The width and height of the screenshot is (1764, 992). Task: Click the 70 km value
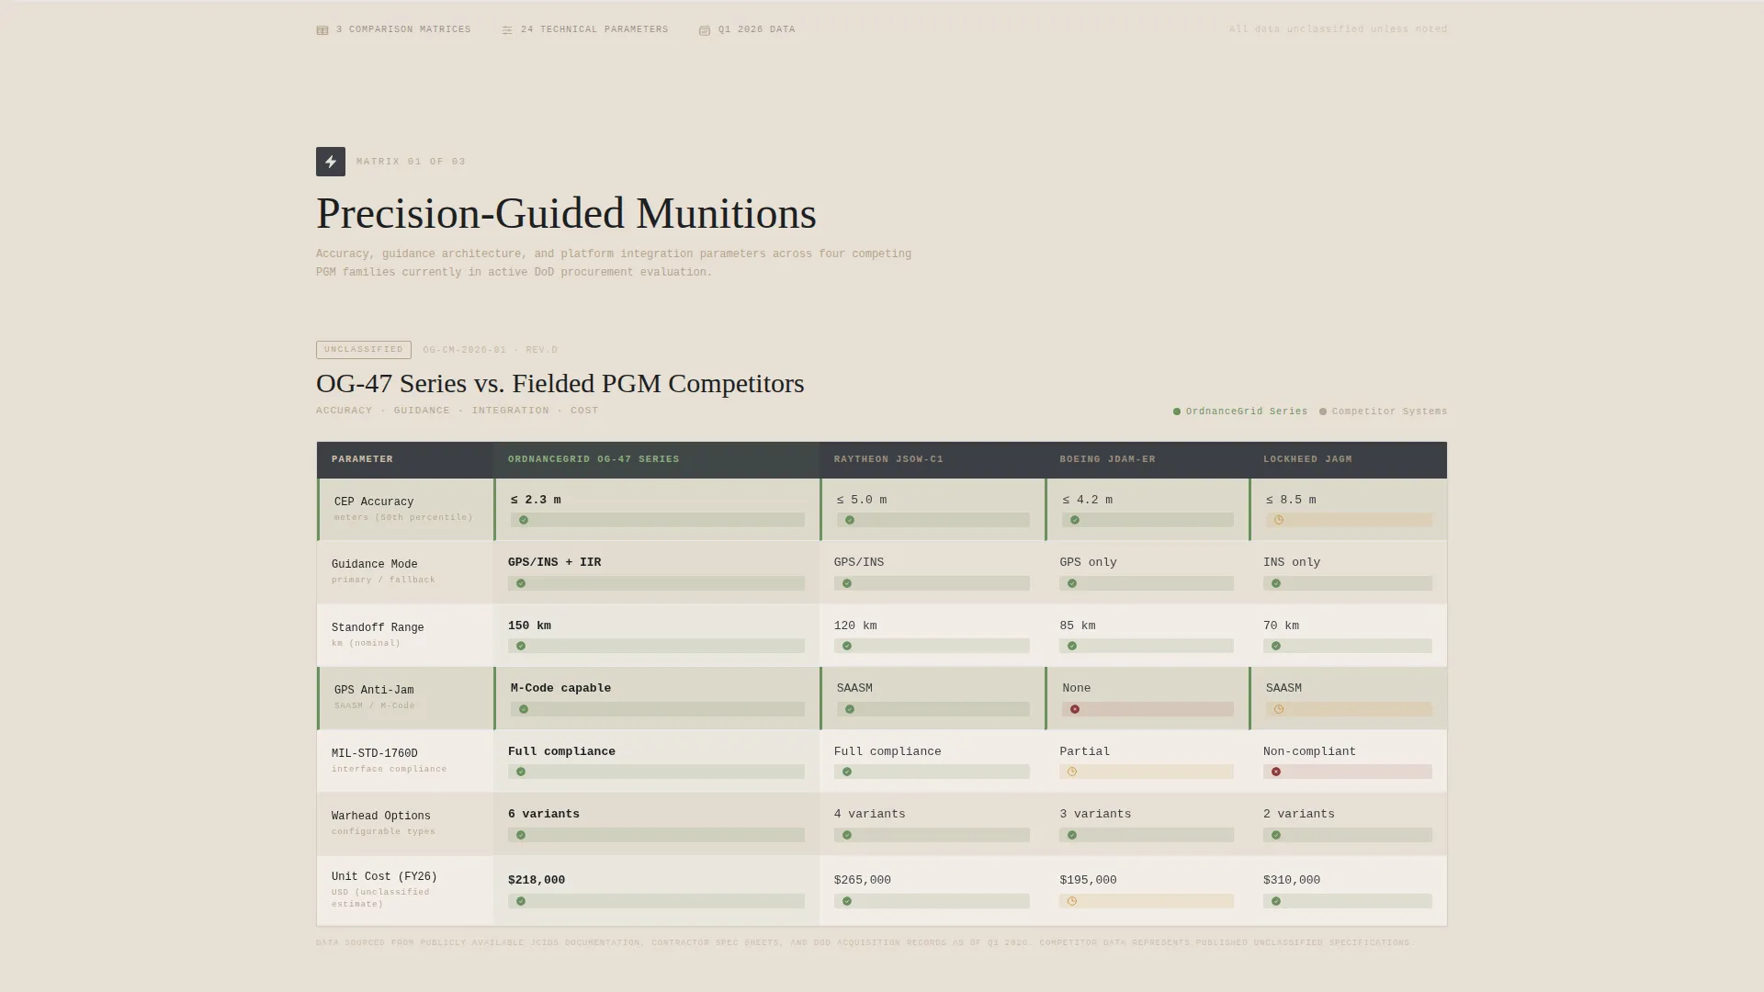click(1281, 626)
